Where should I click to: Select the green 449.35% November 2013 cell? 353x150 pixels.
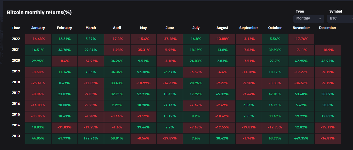click(x=301, y=138)
